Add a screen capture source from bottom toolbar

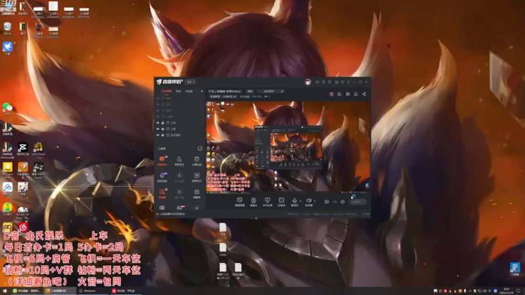(x=240, y=201)
